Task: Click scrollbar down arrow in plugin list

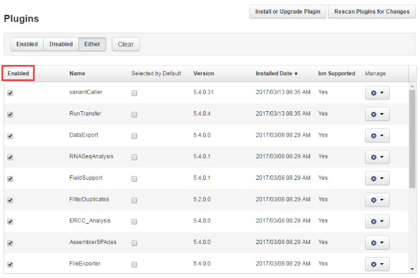Action: coord(412,269)
